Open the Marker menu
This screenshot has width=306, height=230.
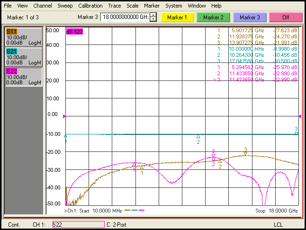(x=152, y=6)
